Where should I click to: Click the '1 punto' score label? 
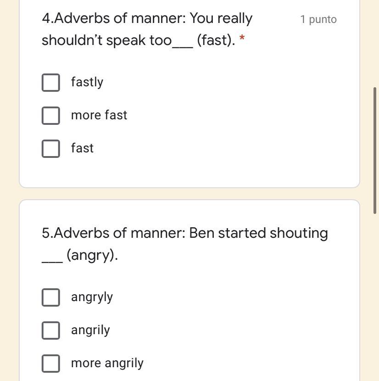(318, 19)
